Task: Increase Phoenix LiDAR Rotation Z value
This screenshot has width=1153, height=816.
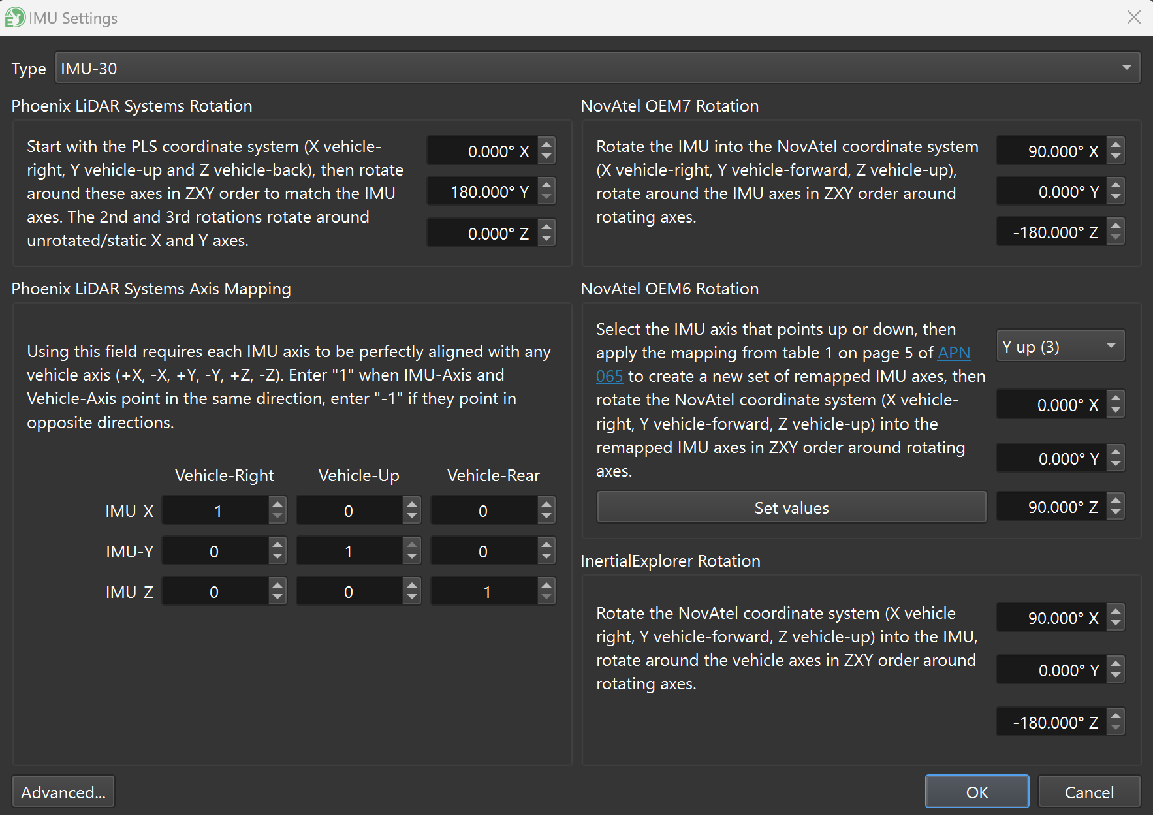Action: 547,226
